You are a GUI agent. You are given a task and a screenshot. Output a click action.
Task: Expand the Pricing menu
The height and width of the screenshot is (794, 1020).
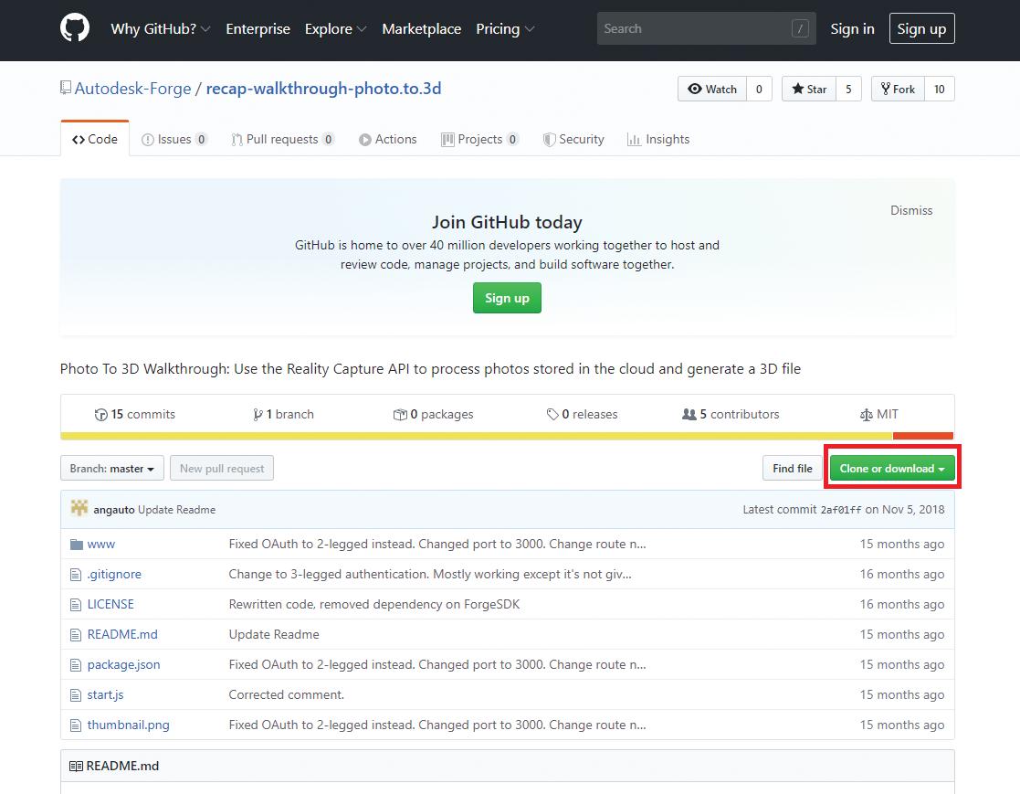click(x=505, y=28)
